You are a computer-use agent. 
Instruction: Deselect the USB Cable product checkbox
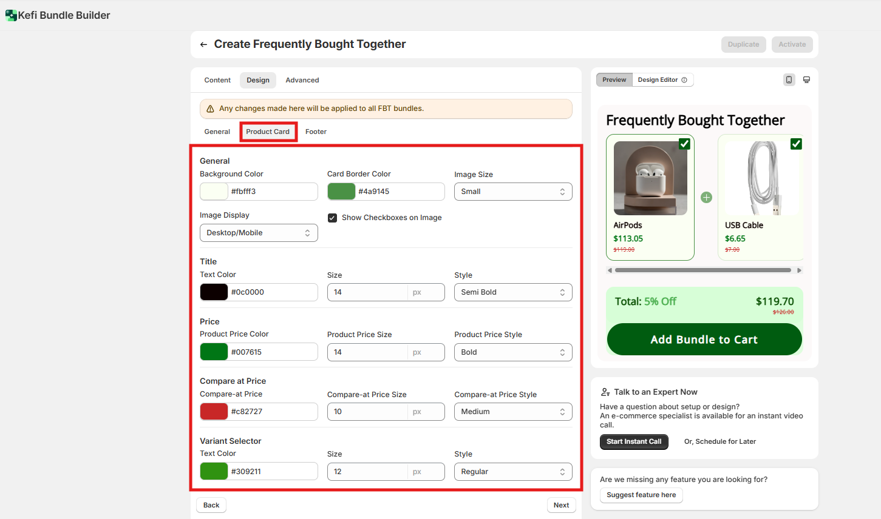pyautogui.click(x=796, y=144)
